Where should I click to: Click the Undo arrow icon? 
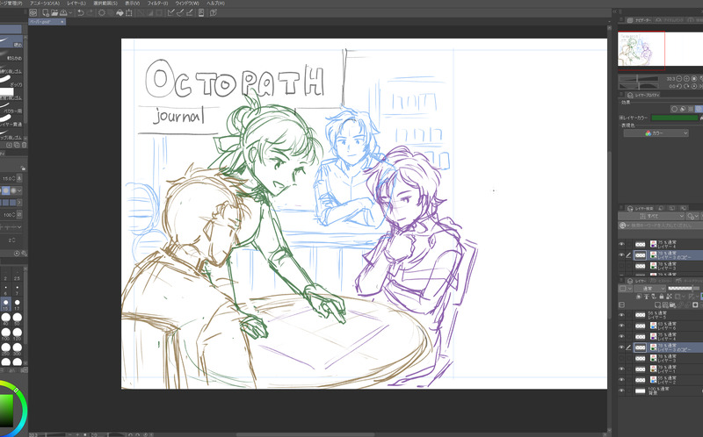(81, 13)
